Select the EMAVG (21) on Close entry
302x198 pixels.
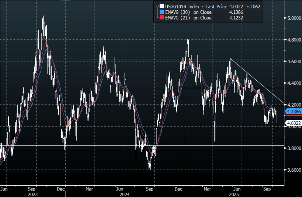(188, 18)
